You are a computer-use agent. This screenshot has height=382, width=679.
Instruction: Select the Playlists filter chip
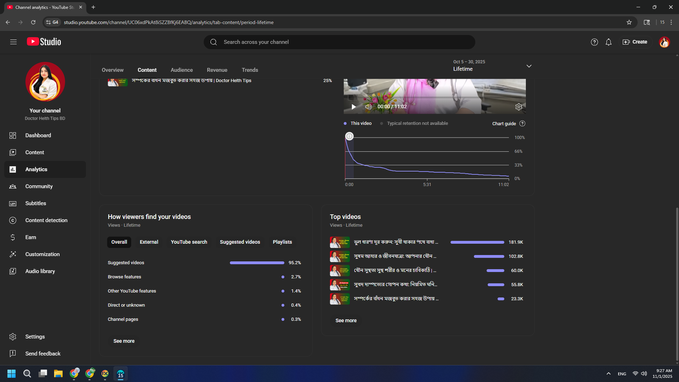pyautogui.click(x=282, y=242)
